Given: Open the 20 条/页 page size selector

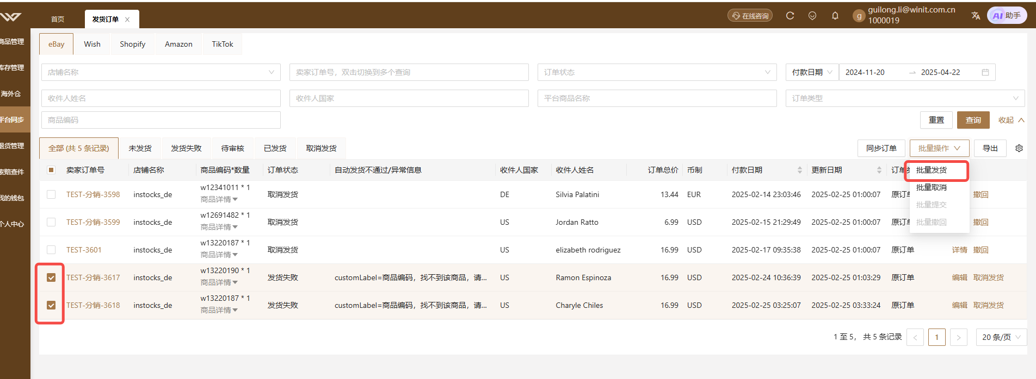Looking at the screenshot, I should 1001,337.
